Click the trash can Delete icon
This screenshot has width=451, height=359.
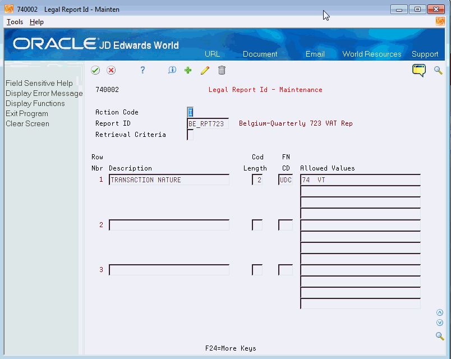pos(222,70)
